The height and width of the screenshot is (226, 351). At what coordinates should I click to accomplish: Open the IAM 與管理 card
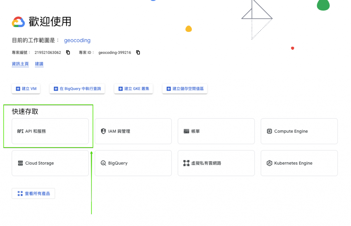[x=133, y=131]
